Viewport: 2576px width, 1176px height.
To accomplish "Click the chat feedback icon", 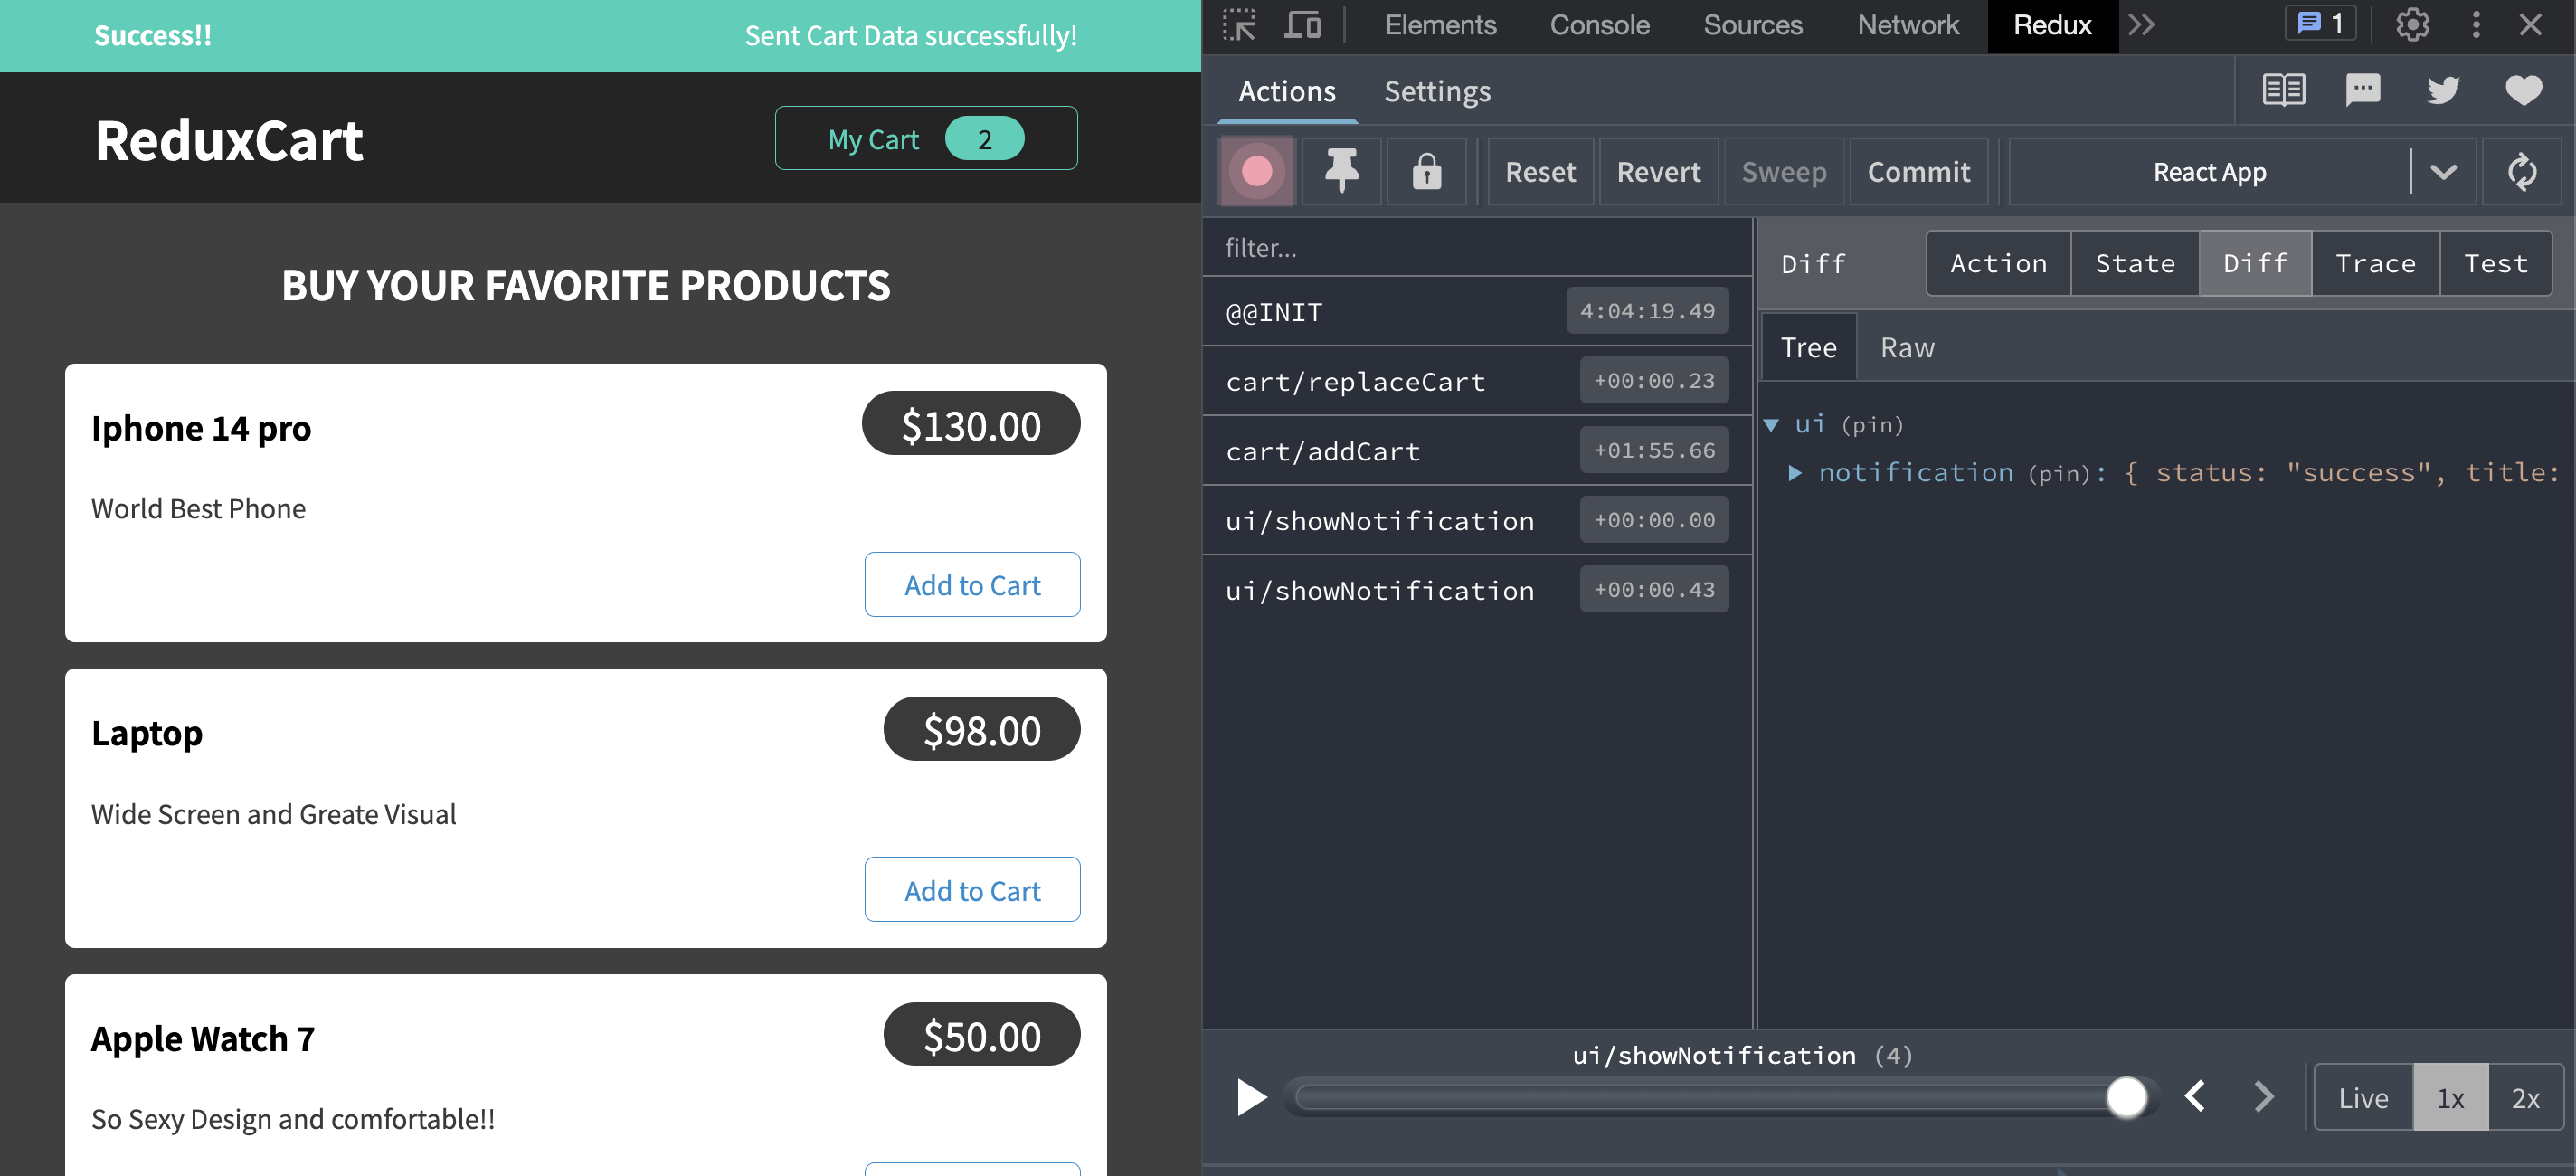I will coord(2362,90).
